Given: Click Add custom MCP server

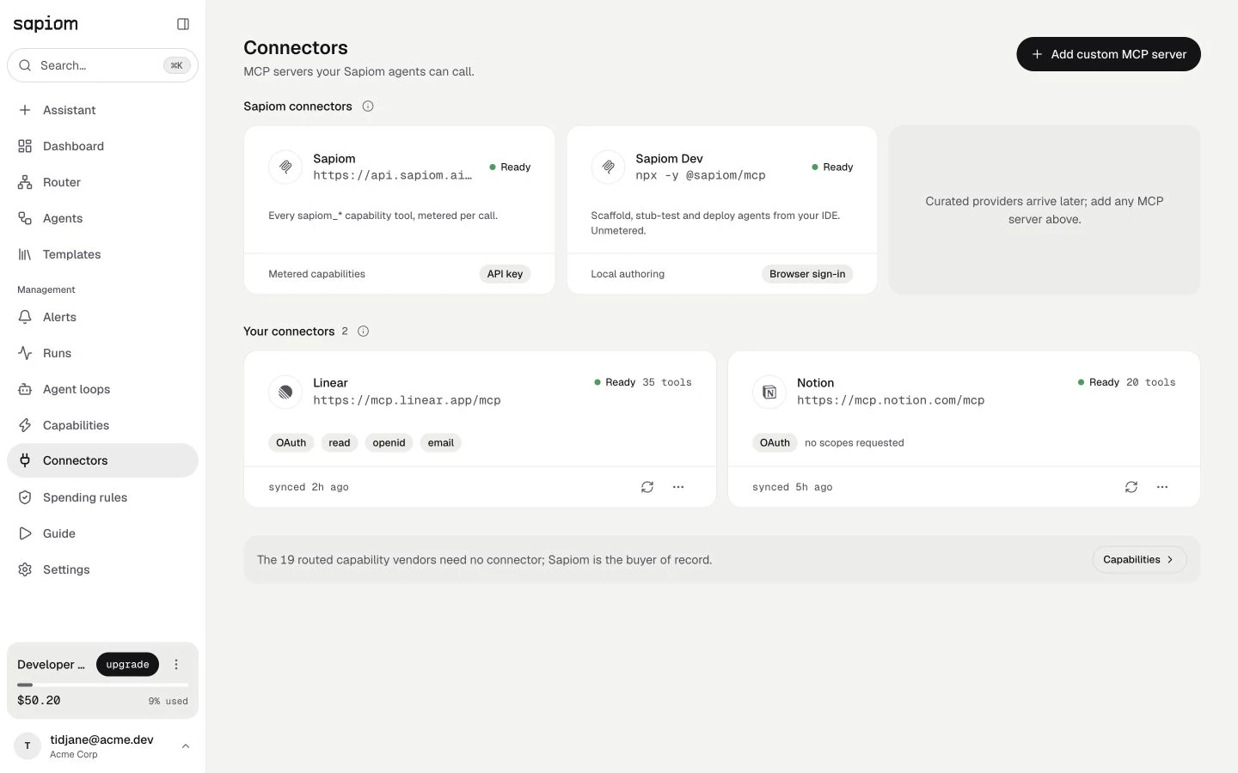Looking at the screenshot, I should (1108, 54).
